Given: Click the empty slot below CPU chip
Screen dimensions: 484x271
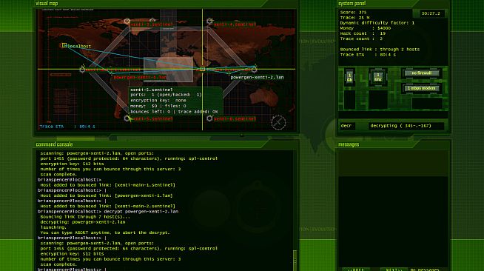Looking at the screenshot, I should click(378, 99).
